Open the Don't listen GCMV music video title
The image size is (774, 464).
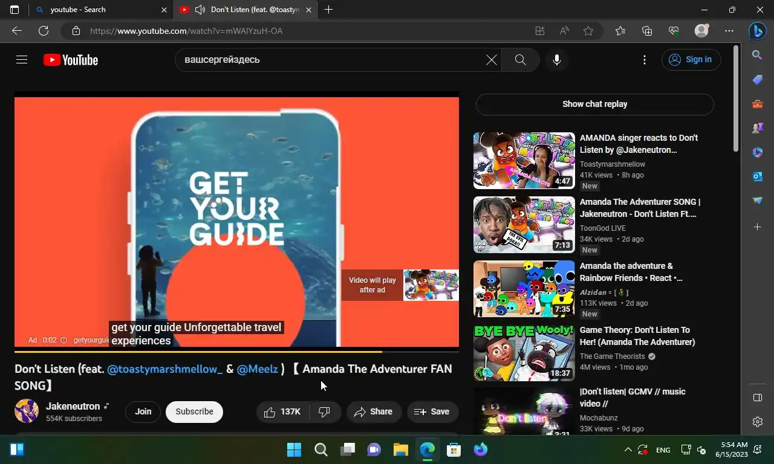[x=633, y=398]
